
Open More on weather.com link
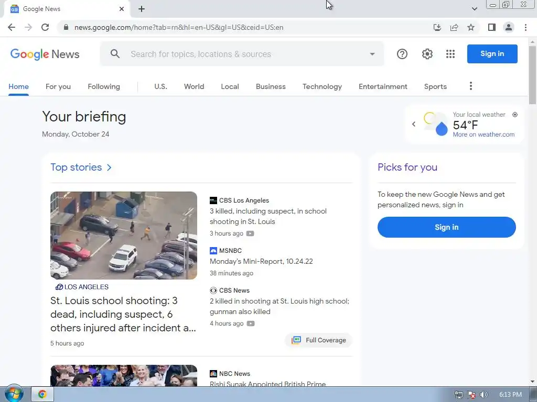(x=484, y=135)
